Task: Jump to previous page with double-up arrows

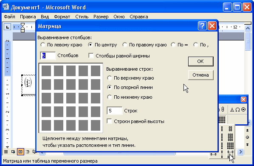Action: (247, 130)
